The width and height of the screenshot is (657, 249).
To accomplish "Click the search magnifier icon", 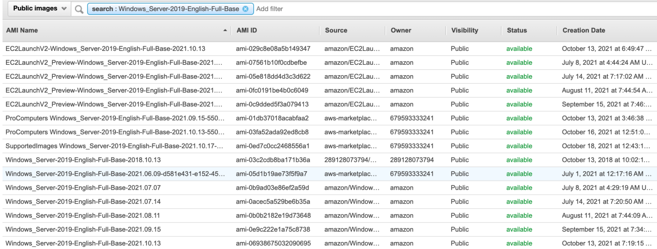I will (78, 9).
